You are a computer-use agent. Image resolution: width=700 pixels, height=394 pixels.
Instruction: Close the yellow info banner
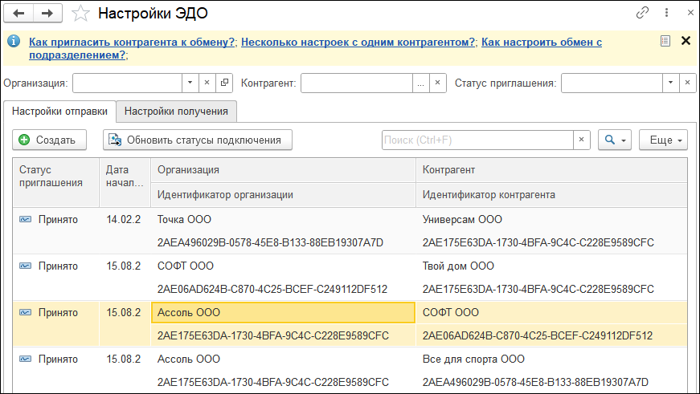pyautogui.click(x=686, y=41)
